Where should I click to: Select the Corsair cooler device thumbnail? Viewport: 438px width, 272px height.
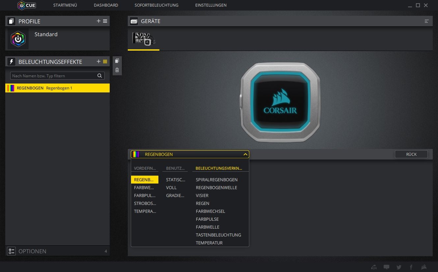144,39
